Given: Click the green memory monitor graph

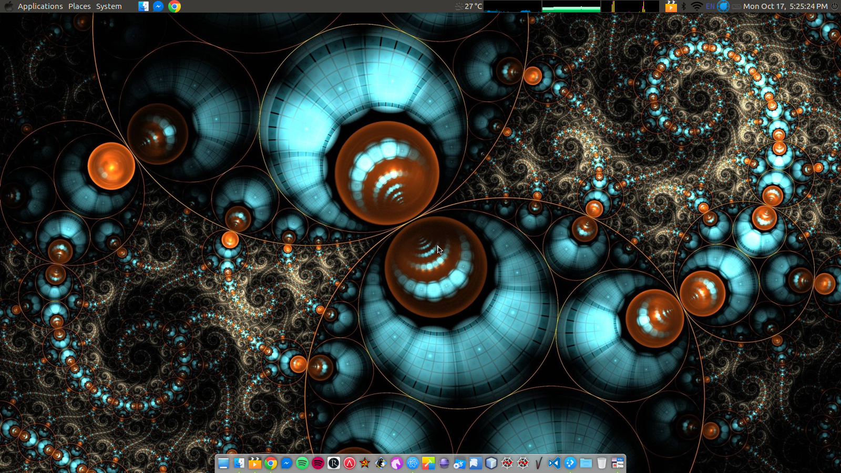Looking at the screenshot, I should (x=571, y=6).
